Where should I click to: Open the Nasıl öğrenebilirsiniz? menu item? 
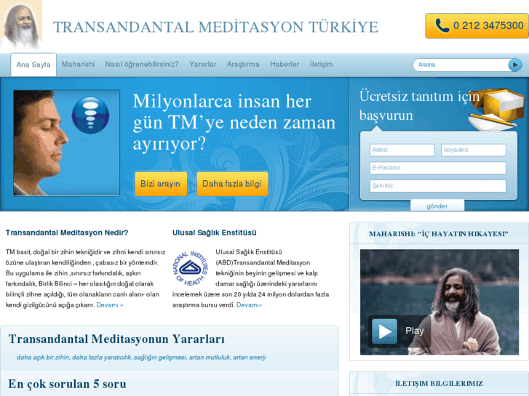tap(142, 64)
